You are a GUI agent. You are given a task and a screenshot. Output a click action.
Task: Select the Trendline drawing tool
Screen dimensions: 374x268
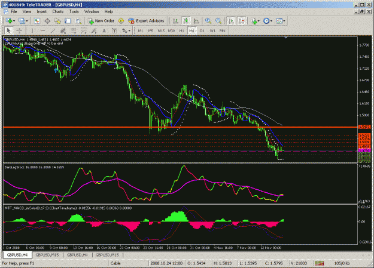53,30
